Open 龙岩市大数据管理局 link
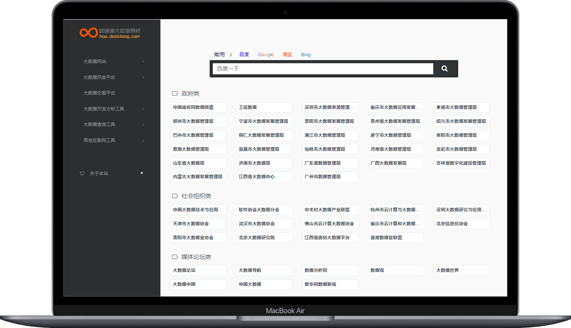This screenshot has height=328, width=571. (x=462, y=149)
